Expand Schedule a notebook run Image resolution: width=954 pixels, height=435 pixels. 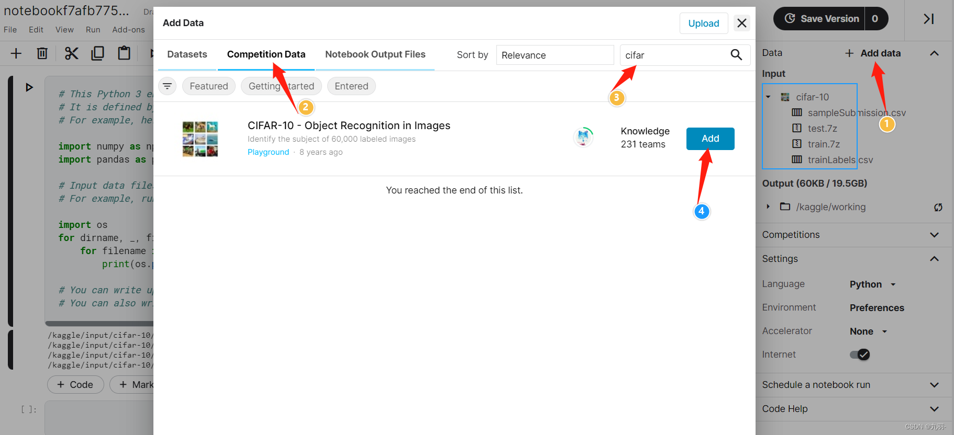coord(935,385)
